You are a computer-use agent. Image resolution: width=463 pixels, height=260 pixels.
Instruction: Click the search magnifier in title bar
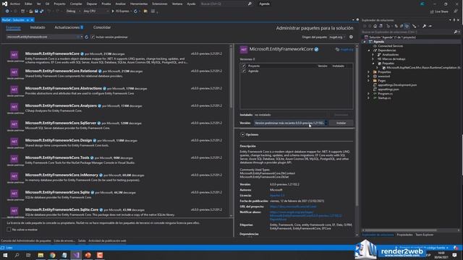tap(250, 4)
